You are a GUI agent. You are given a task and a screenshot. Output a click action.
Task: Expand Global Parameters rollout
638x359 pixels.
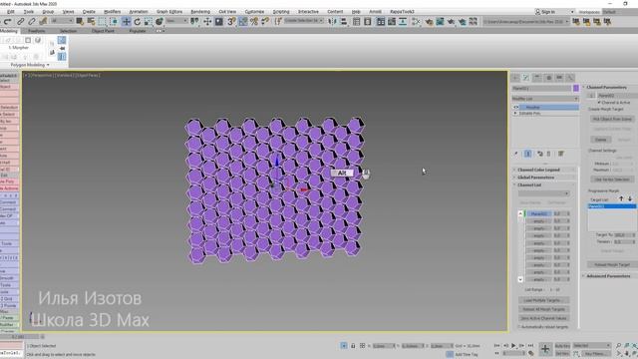(x=544, y=178)
